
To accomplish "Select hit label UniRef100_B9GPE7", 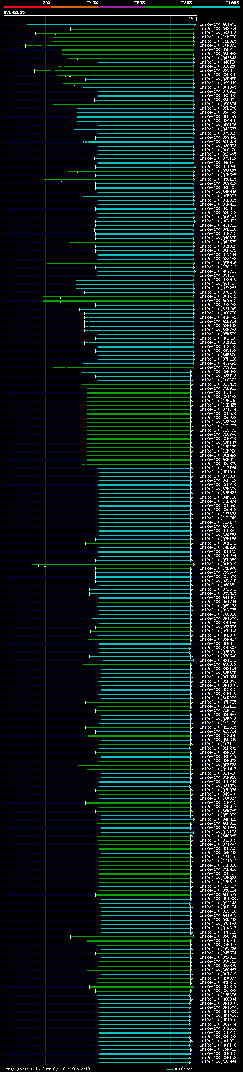I will tap(218, 49).
